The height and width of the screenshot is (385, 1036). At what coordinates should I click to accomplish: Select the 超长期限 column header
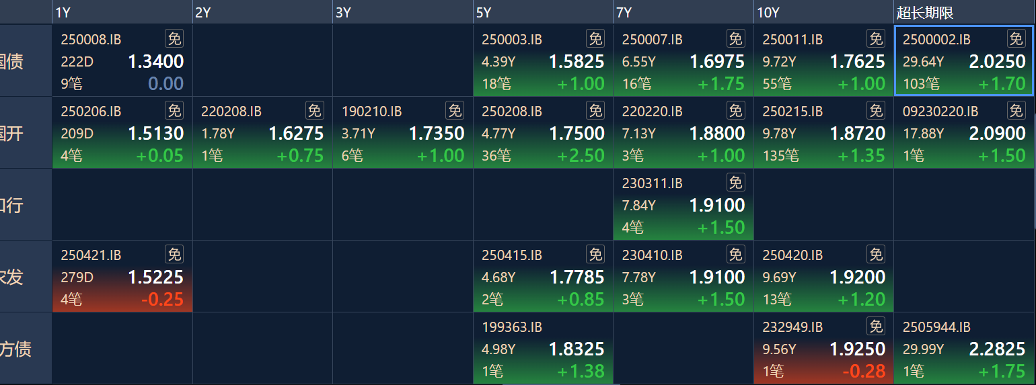pos(964,13)
